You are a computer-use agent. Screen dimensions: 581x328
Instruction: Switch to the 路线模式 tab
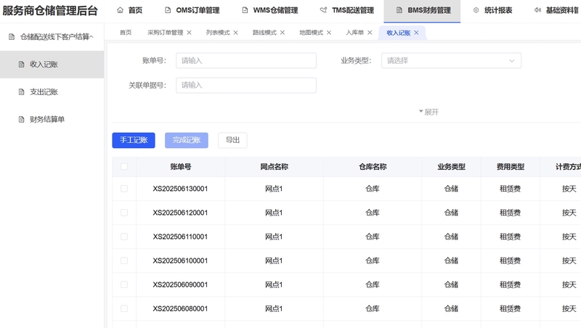(x=264, y=33)
